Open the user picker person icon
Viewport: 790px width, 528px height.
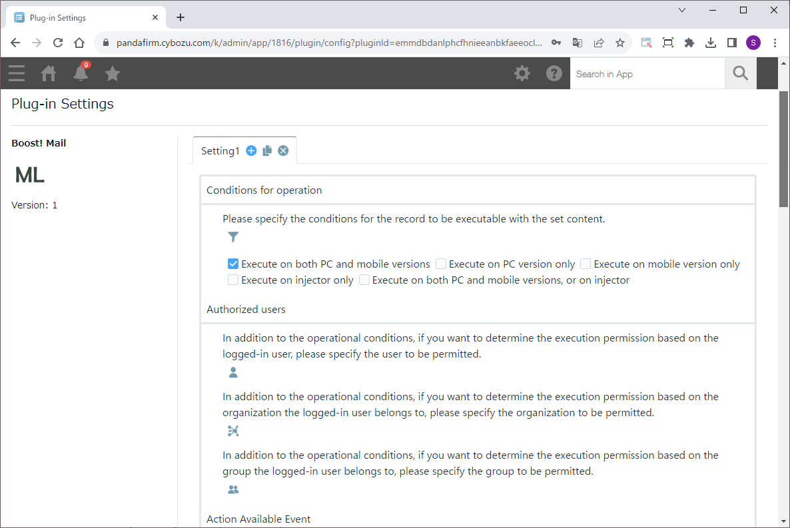point(233,373)
